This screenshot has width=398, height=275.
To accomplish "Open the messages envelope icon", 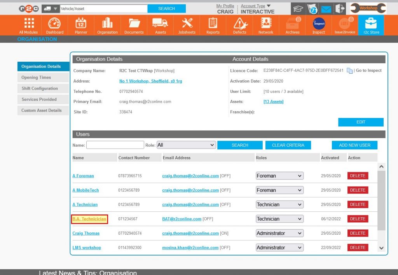I will [x=326, y=8].
